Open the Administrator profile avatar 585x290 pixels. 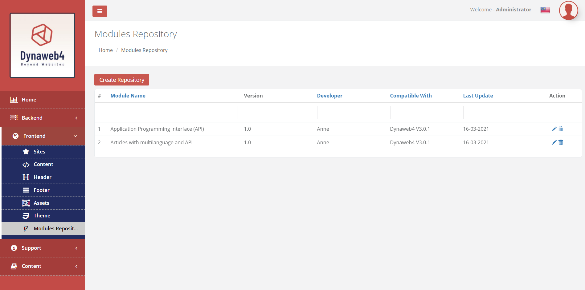568,10
